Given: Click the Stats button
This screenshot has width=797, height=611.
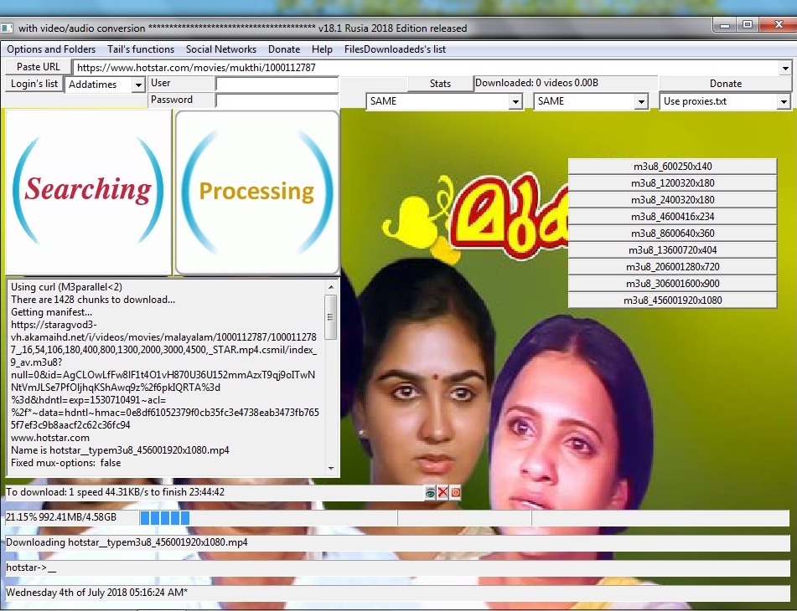Looking at the screenshot, I should click(440, 84).
